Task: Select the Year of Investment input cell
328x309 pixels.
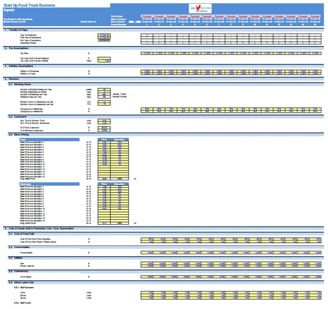Action: 104,35
